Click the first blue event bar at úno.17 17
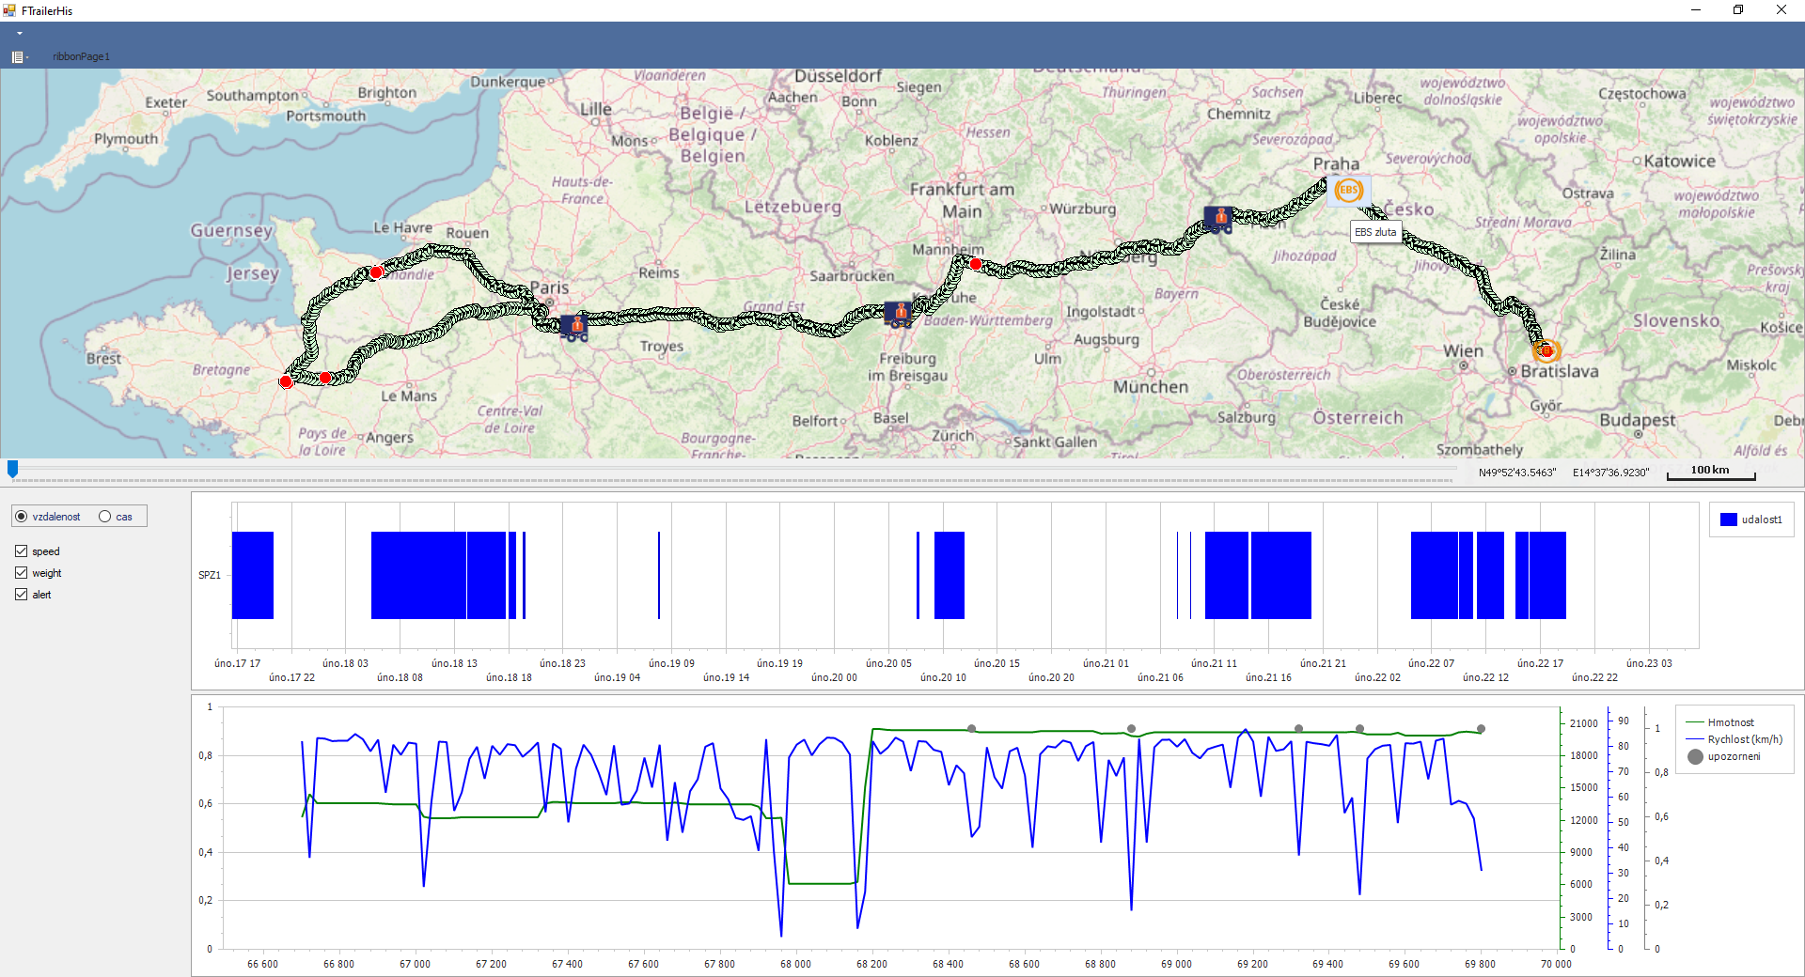The width and height of the screenshot is (1805, 977). 253,575
